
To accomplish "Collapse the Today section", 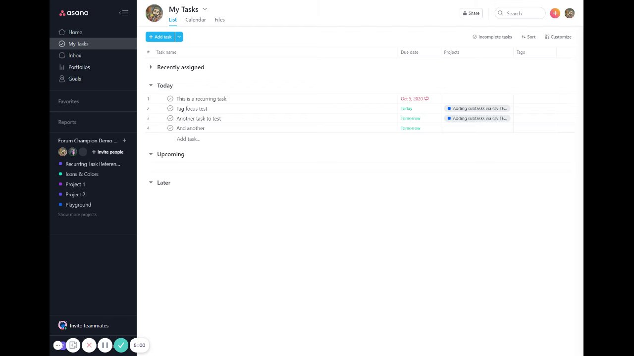I will 151,85.
